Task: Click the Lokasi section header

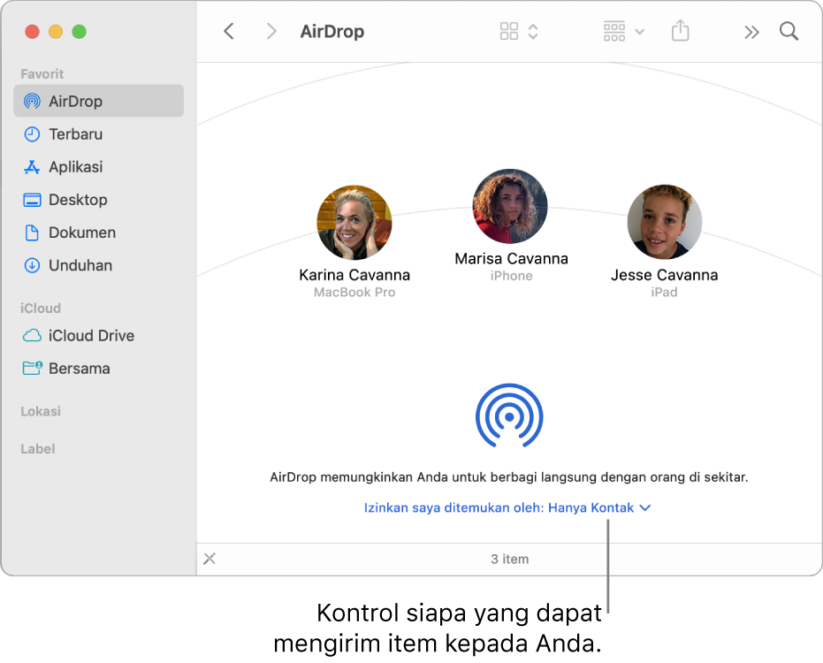Action: (41, 411)
